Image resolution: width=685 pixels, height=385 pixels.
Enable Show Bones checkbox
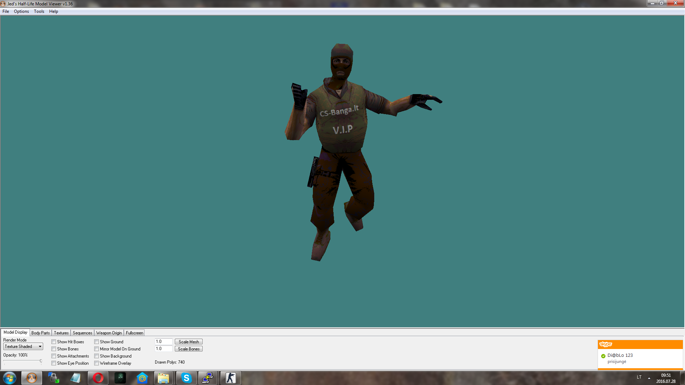54,349
